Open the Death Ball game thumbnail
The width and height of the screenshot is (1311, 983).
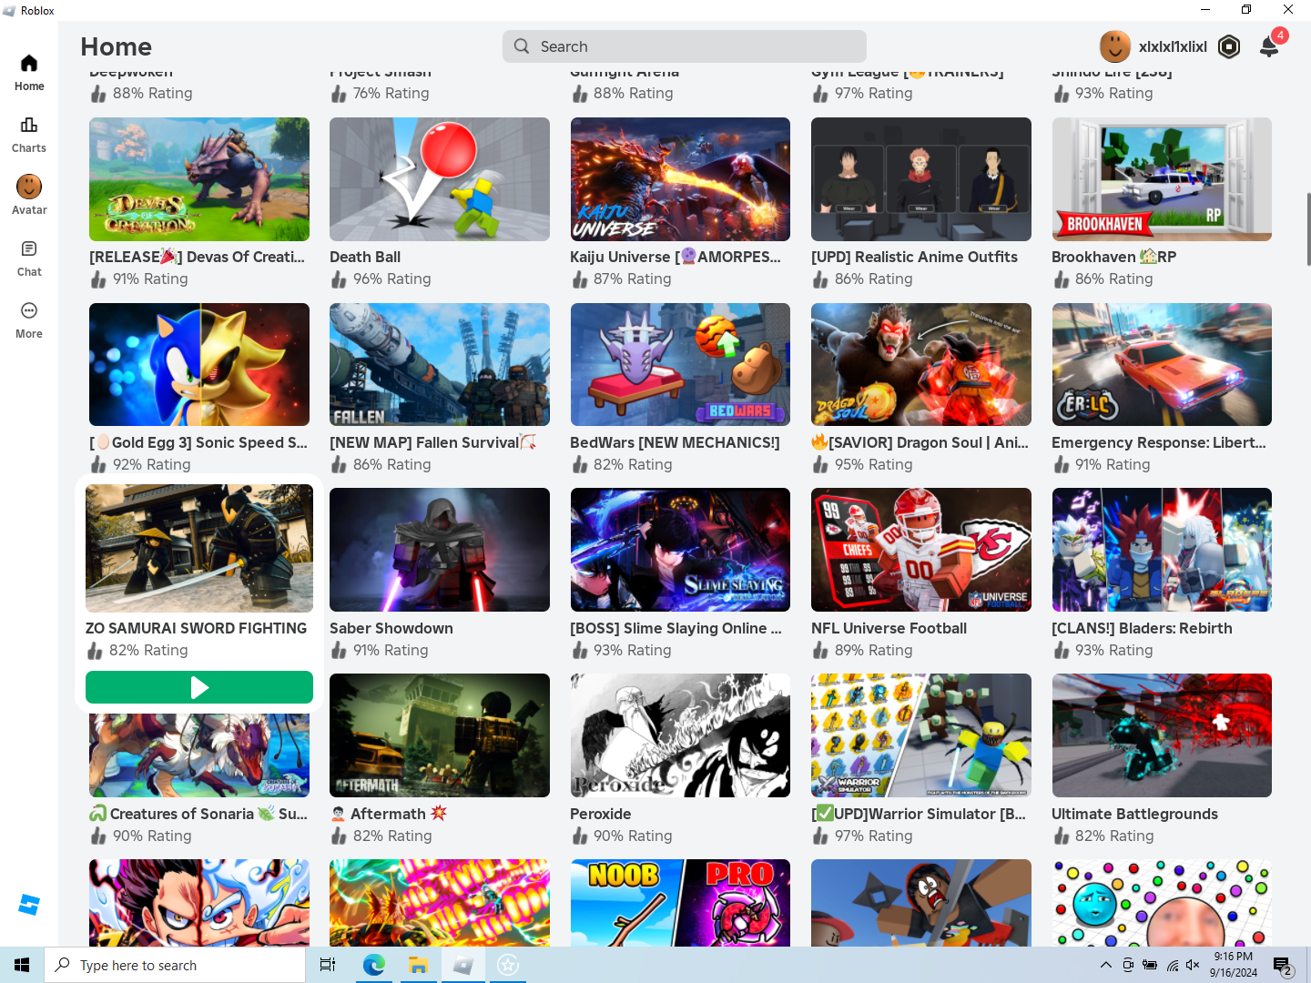pos(440,179)
